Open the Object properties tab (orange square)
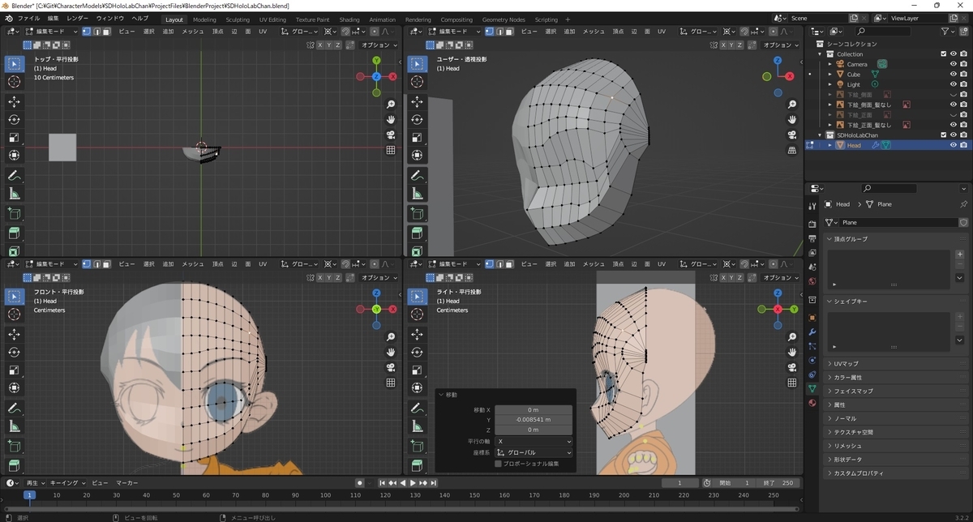 pos(812,318)
